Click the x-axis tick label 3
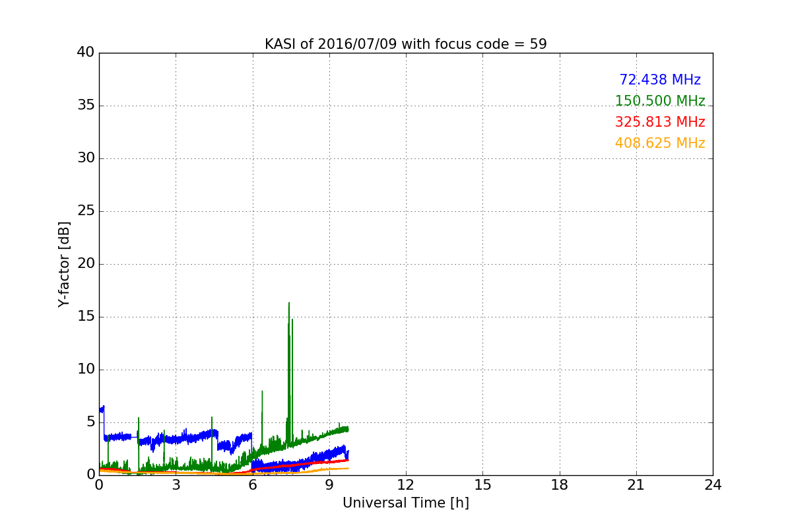 coord(176,484)
